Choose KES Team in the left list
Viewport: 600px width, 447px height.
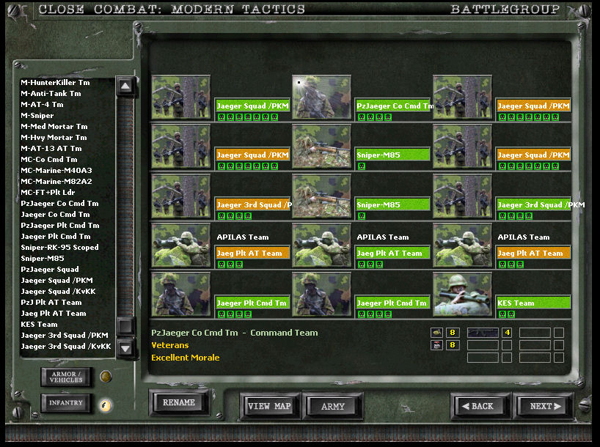click(39, 325)
